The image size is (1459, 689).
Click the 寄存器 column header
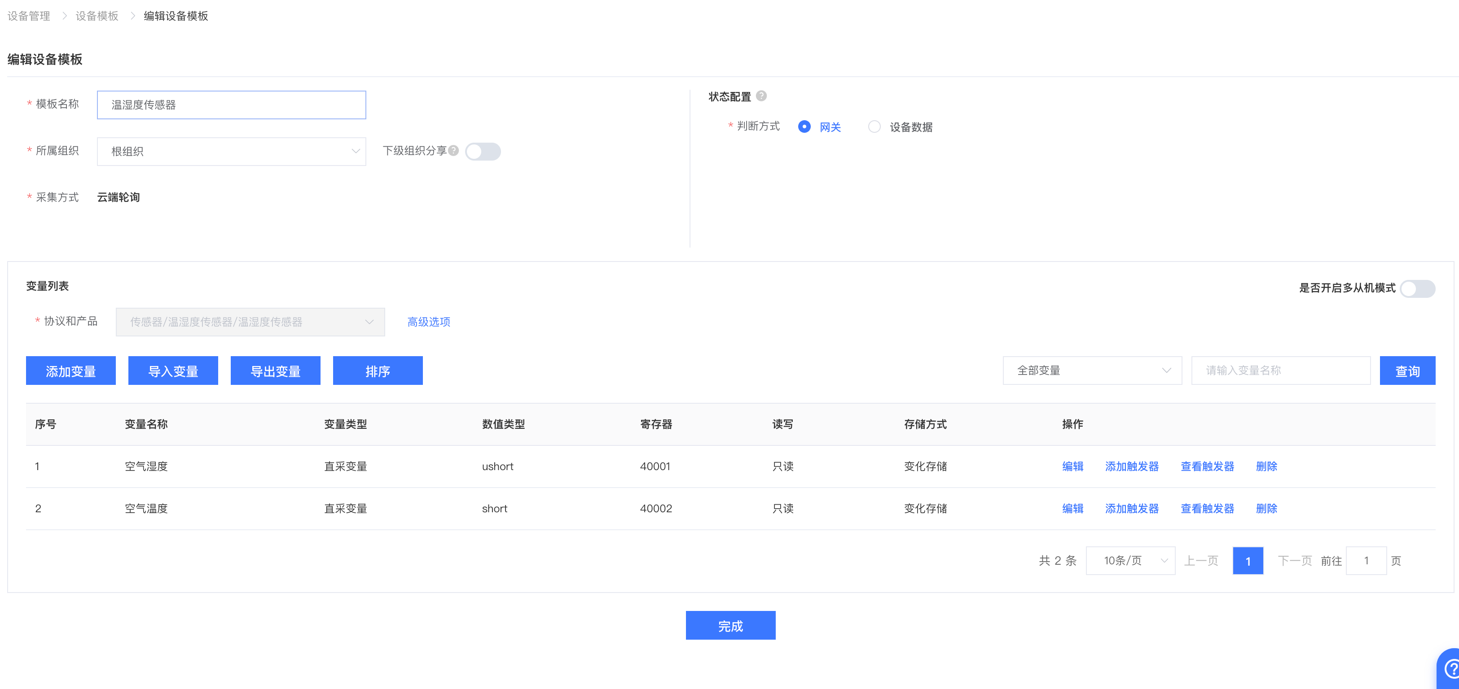tap(656, 424)
